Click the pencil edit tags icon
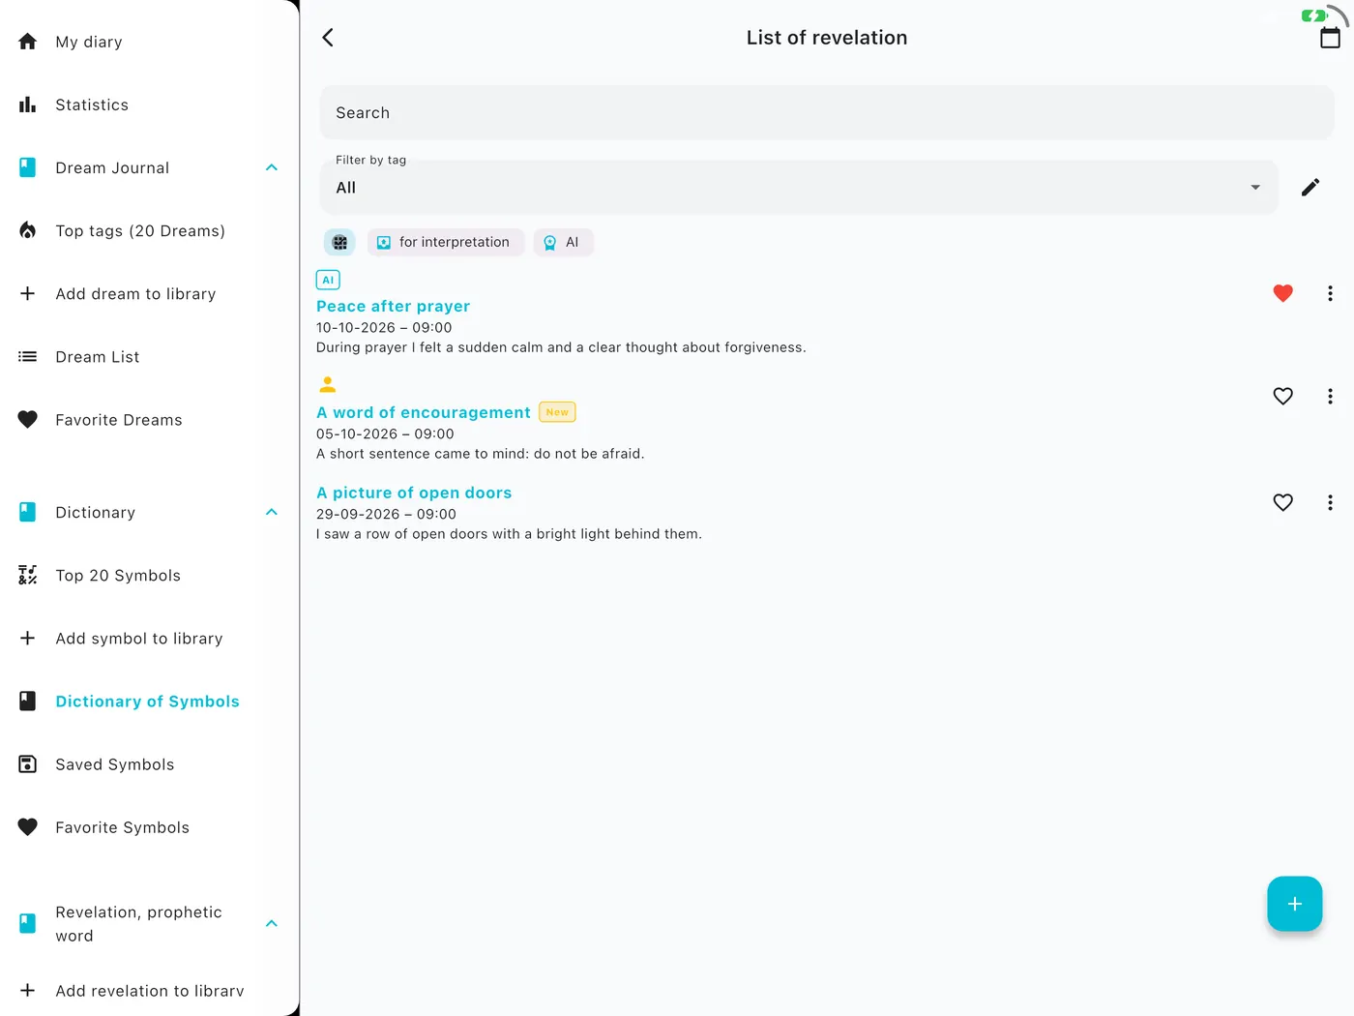The width and height of the screenshot is (1354, 1016). pyautogui.click(x=1310, y=188)
